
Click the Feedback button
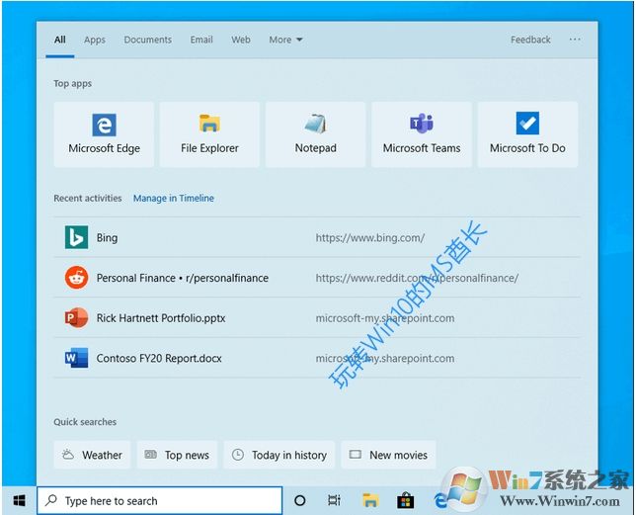tap(530, 40)
